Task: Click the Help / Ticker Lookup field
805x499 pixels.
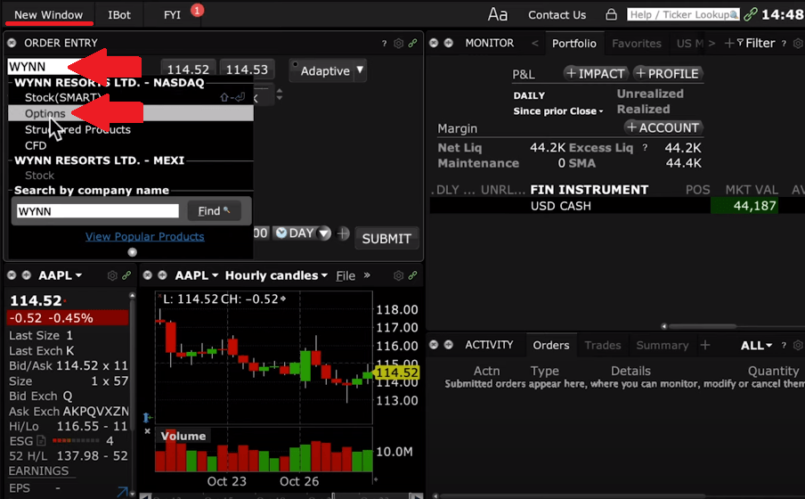Action: tap(682, 14)
